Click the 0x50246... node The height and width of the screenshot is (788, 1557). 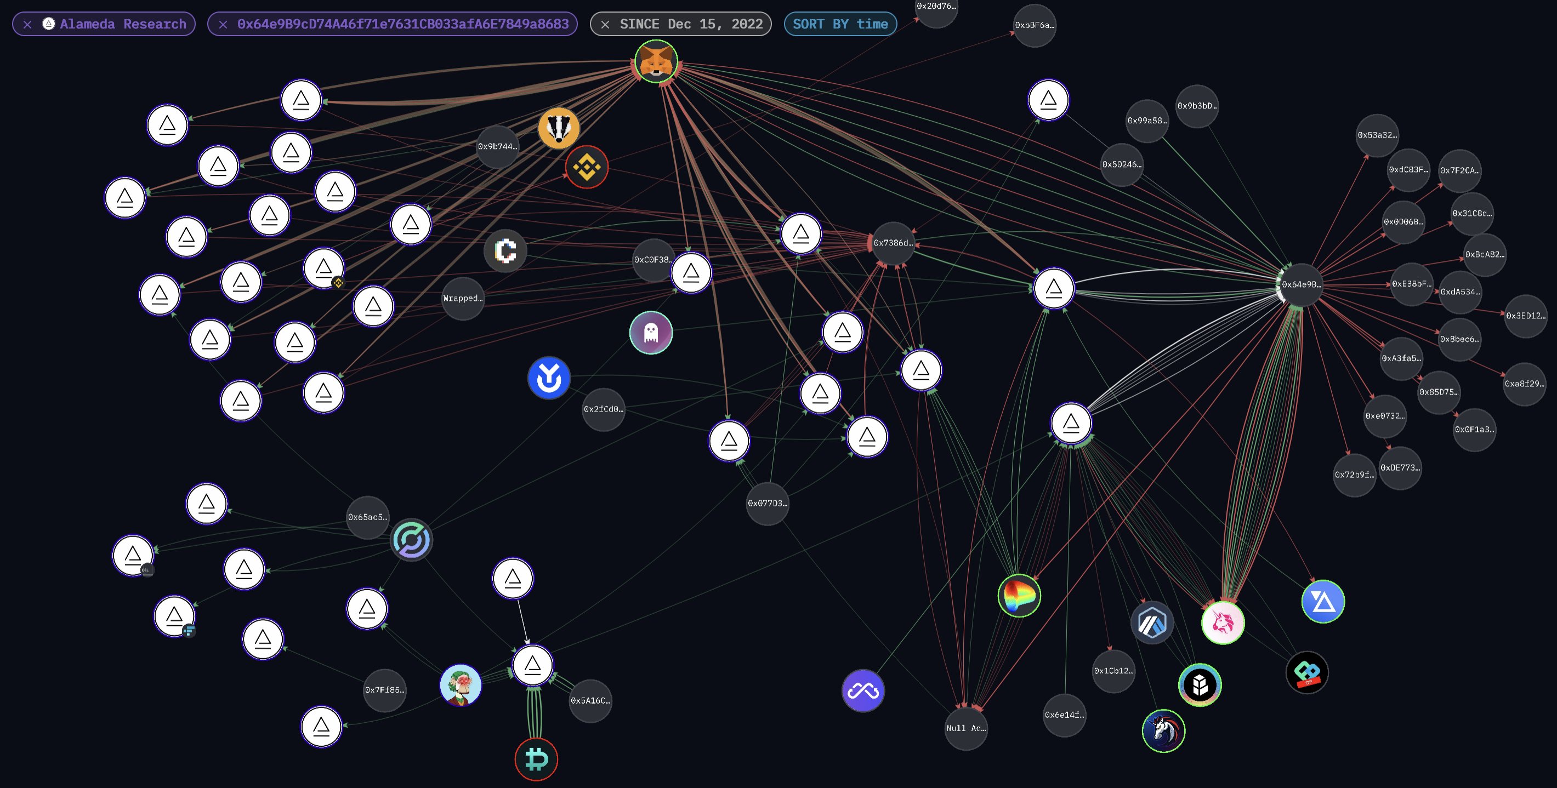(x=1122, y=164)
